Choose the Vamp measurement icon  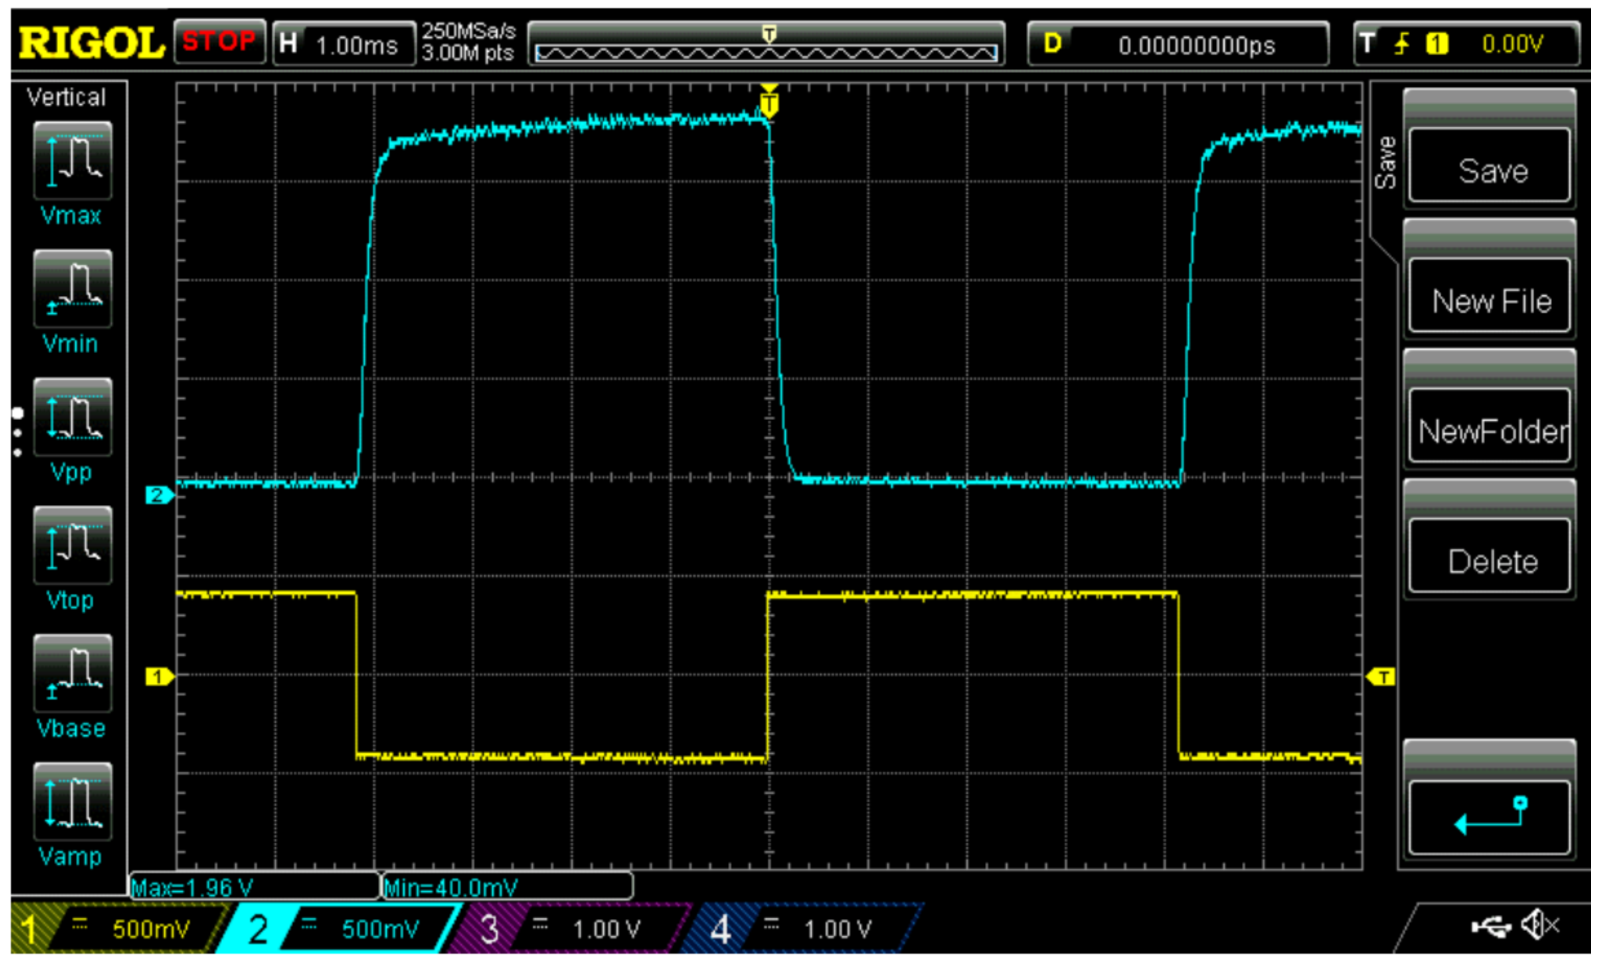72,803
